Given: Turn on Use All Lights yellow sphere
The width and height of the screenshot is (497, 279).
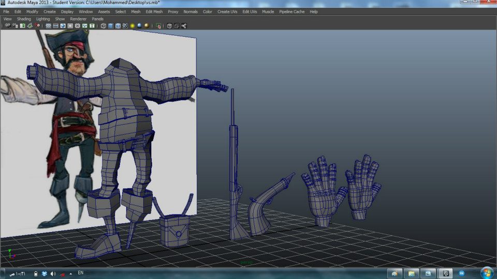Looking at the screenshot, I should pyautogui.click(x=133, y=26).
